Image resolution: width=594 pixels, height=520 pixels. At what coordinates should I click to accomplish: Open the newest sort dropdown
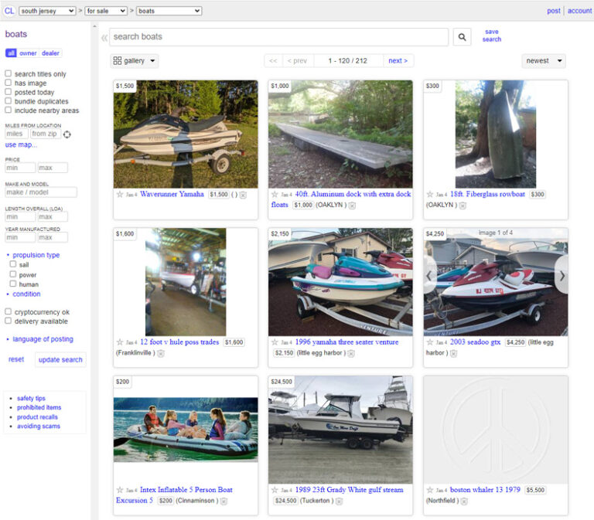tap(544, 61)
